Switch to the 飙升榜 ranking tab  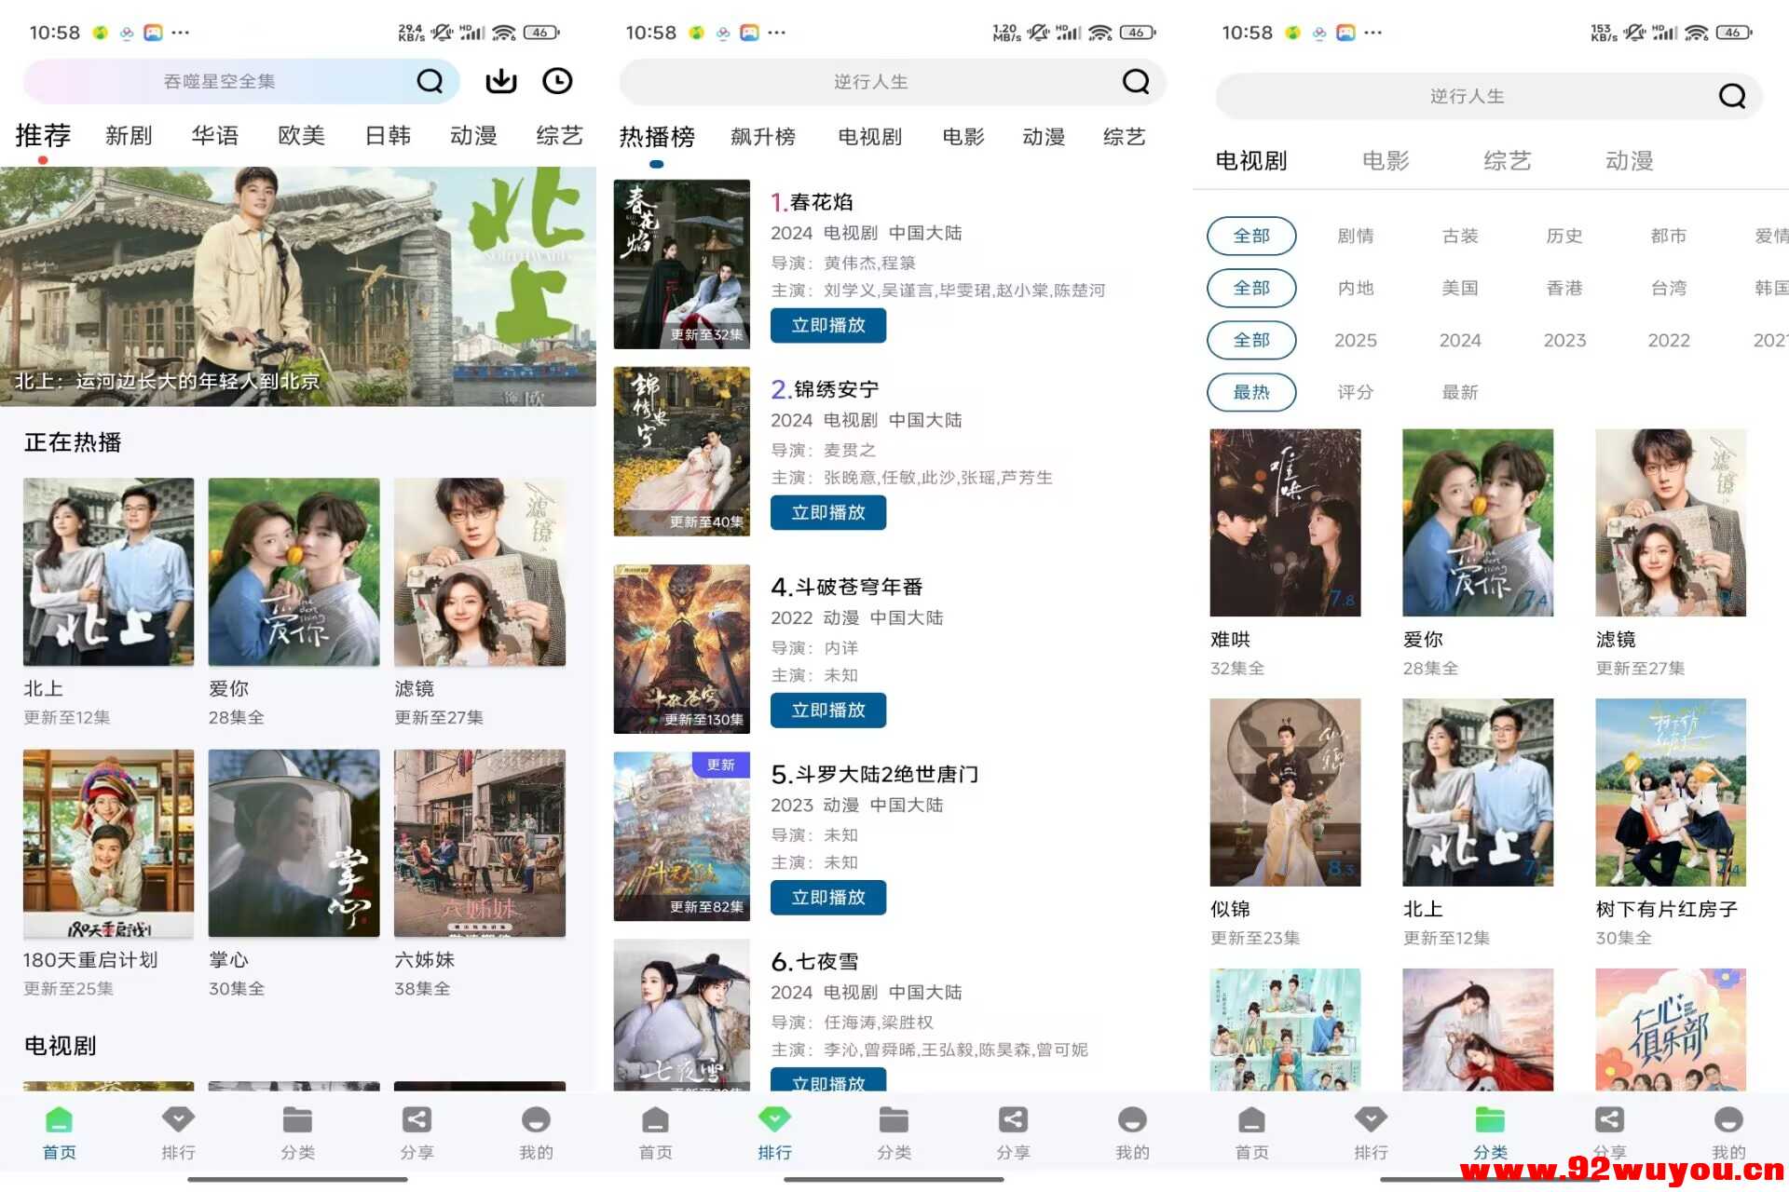click(x=763, y=137)
